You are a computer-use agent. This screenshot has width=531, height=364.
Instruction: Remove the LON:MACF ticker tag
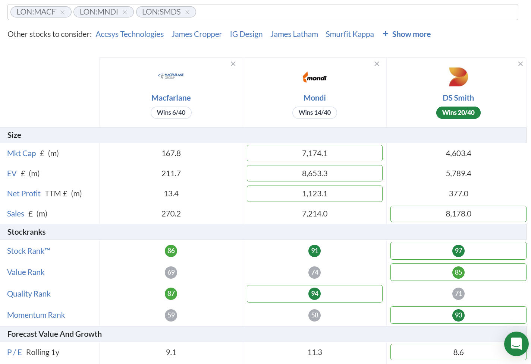click(63, 12)
